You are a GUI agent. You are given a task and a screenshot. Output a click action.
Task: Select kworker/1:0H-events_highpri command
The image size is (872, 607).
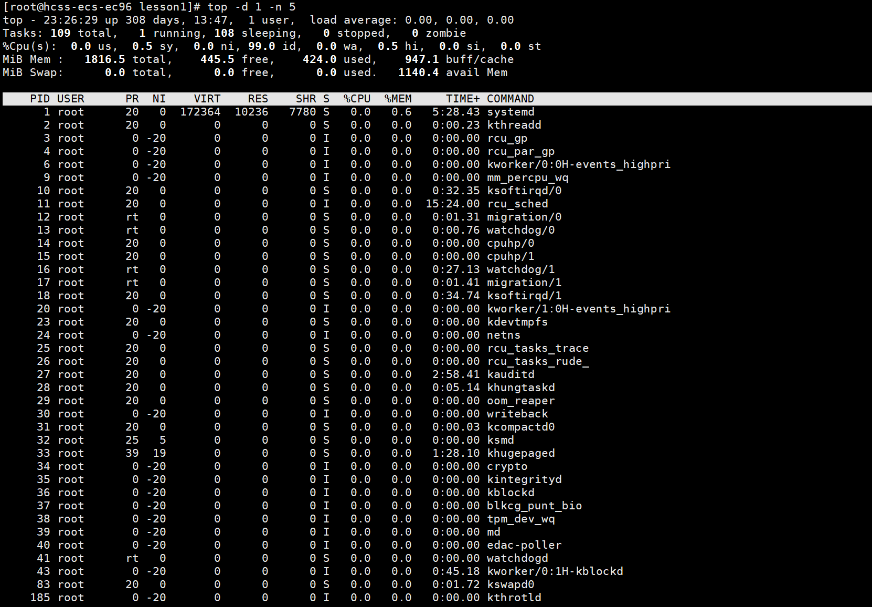[x=579, y=309]
